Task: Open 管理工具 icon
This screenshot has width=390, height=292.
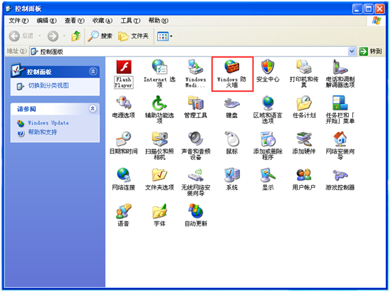Action: [196, 107]
